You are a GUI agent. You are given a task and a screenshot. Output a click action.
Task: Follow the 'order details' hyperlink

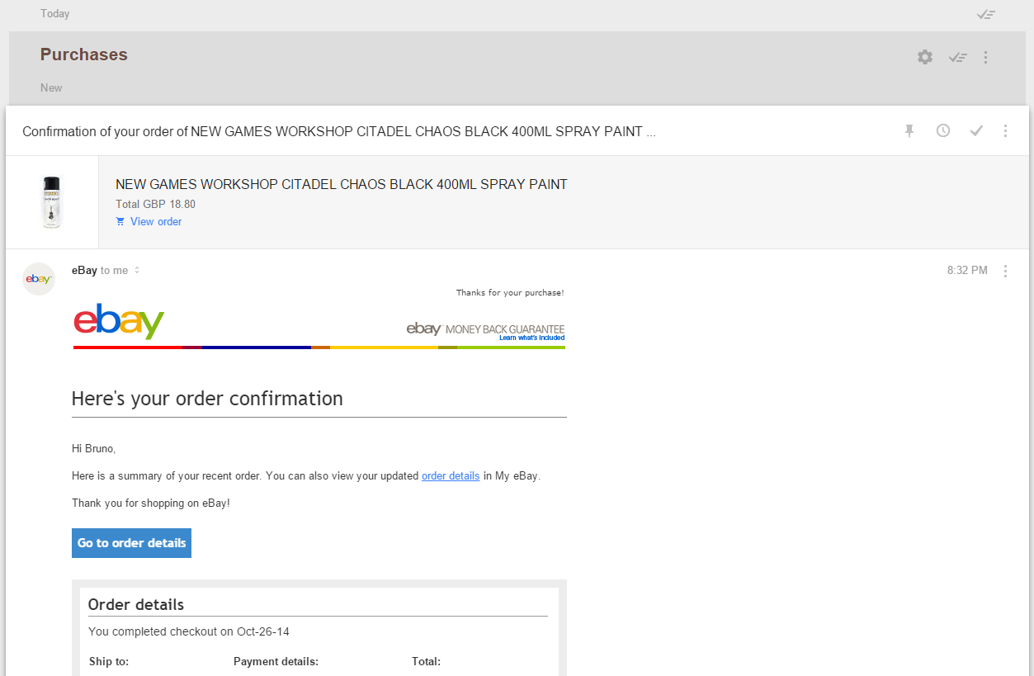(451, 475)
